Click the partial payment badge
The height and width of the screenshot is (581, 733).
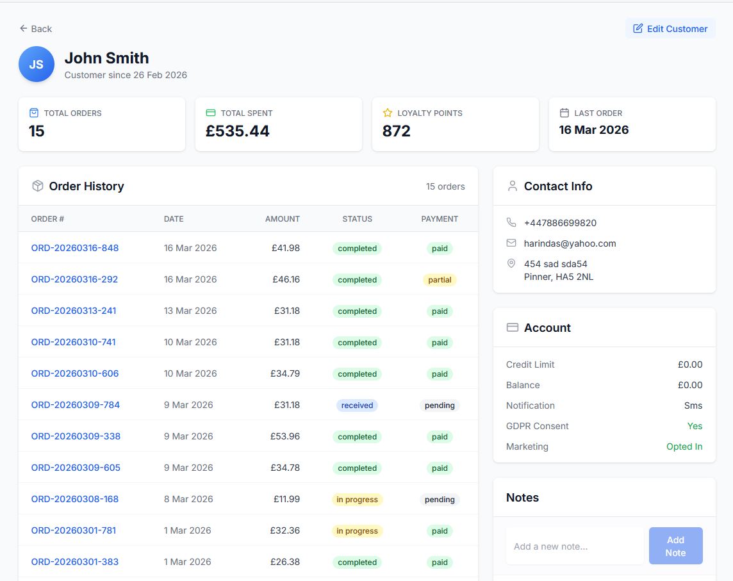440,279
